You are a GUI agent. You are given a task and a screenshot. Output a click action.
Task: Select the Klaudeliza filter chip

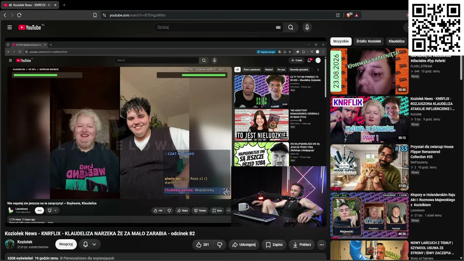click(397, 41)
